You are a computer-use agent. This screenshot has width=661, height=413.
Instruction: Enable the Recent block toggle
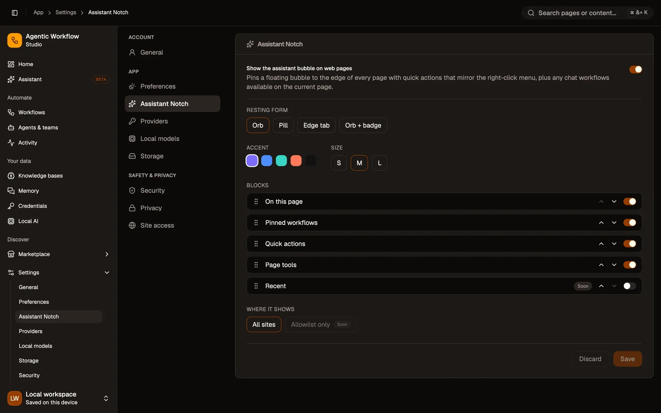[630, 286]
